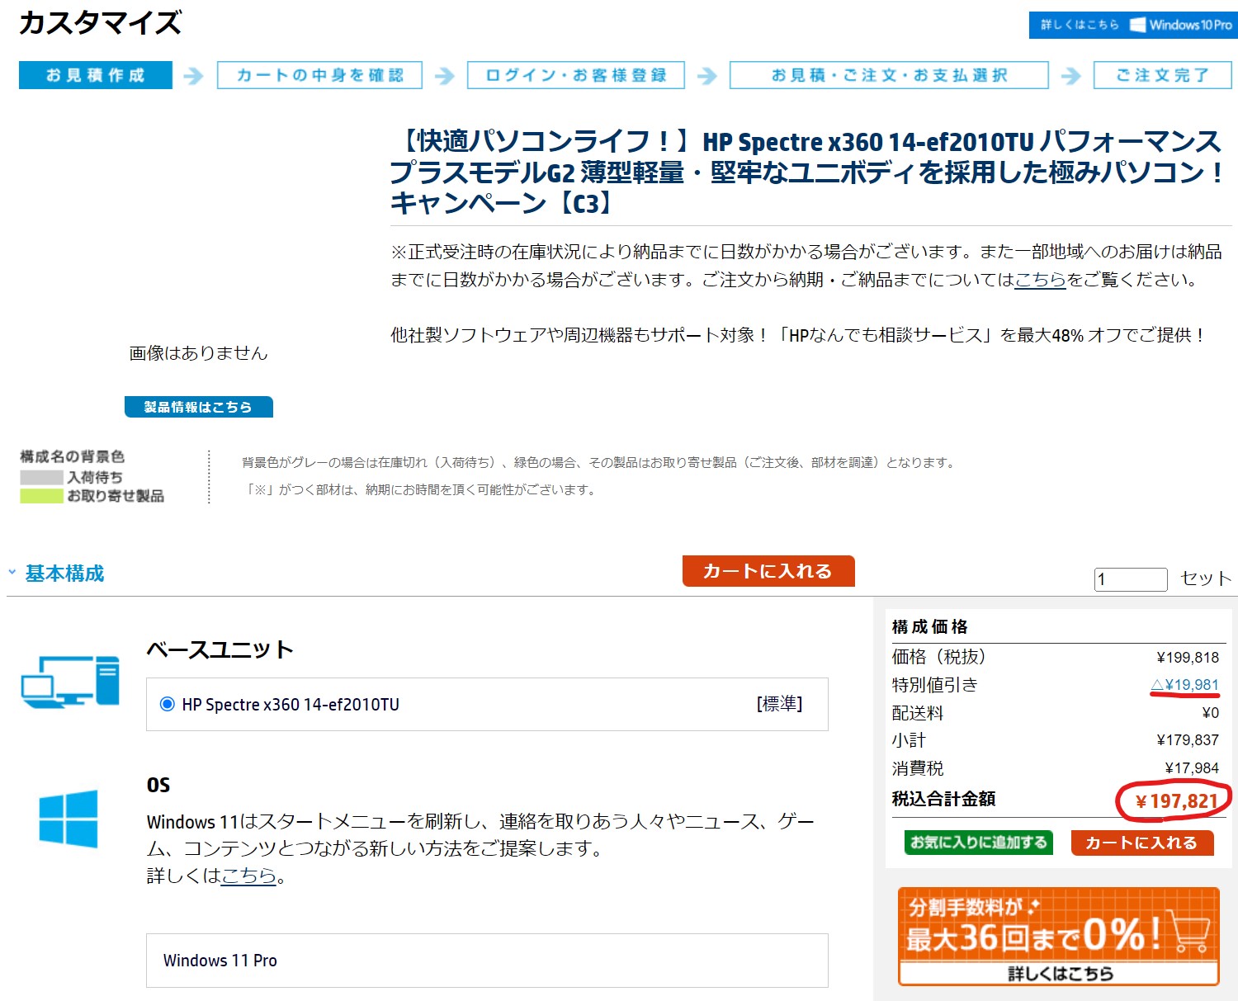Viewport: 1238px width, 1001px height.
Task: Click the ¥199,818 price value
Action: coord(1188,658)
